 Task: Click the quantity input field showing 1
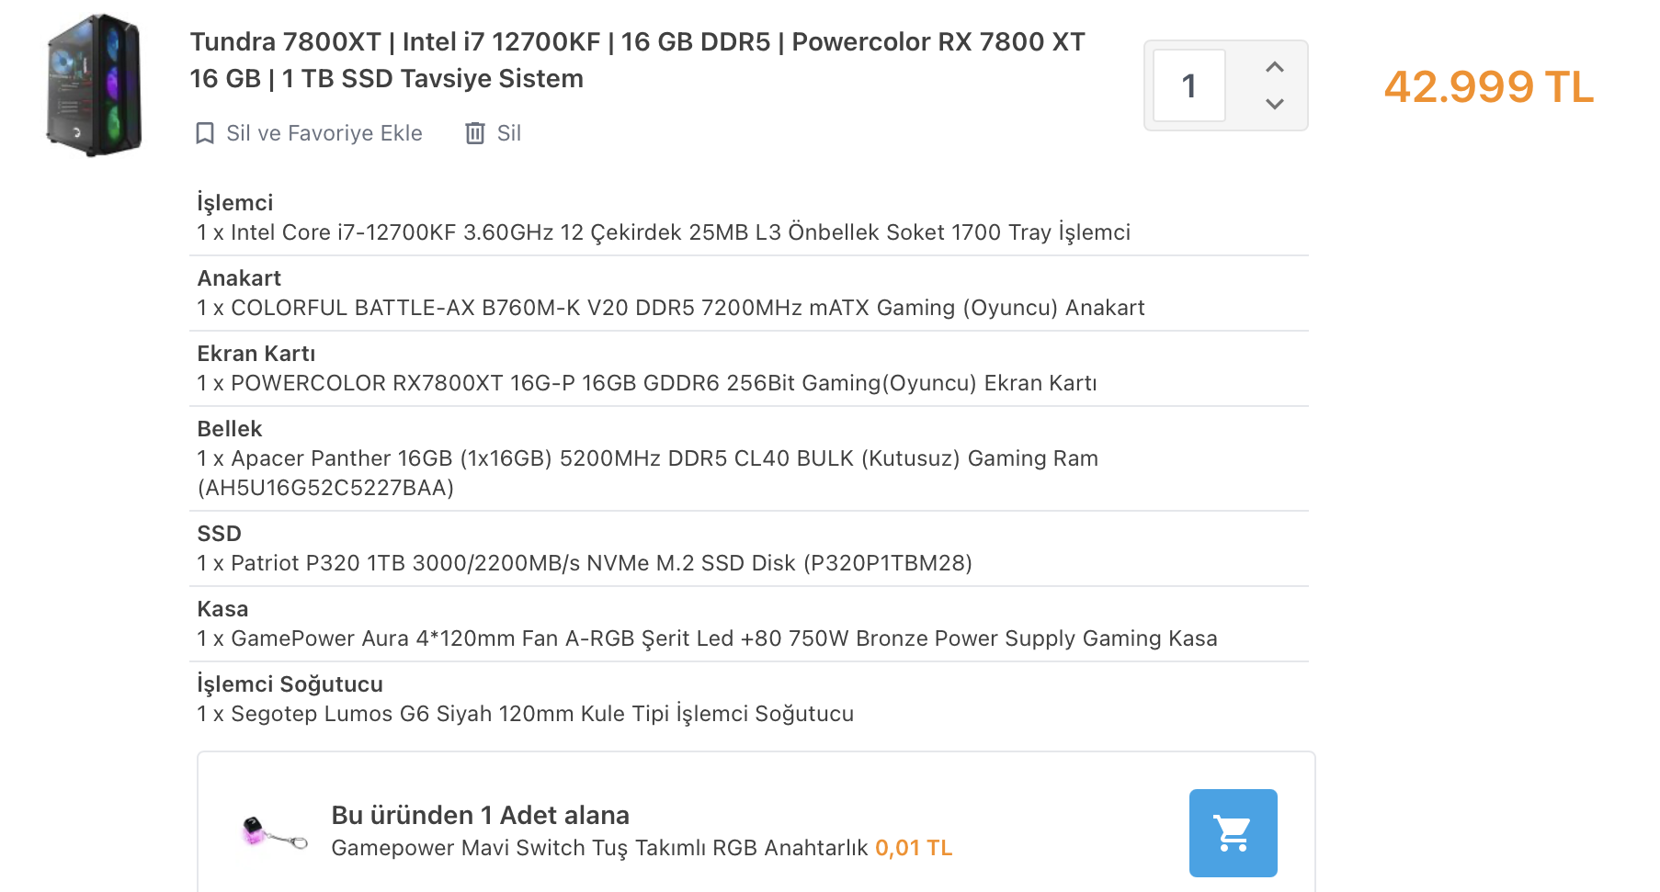coord(1189,85)
